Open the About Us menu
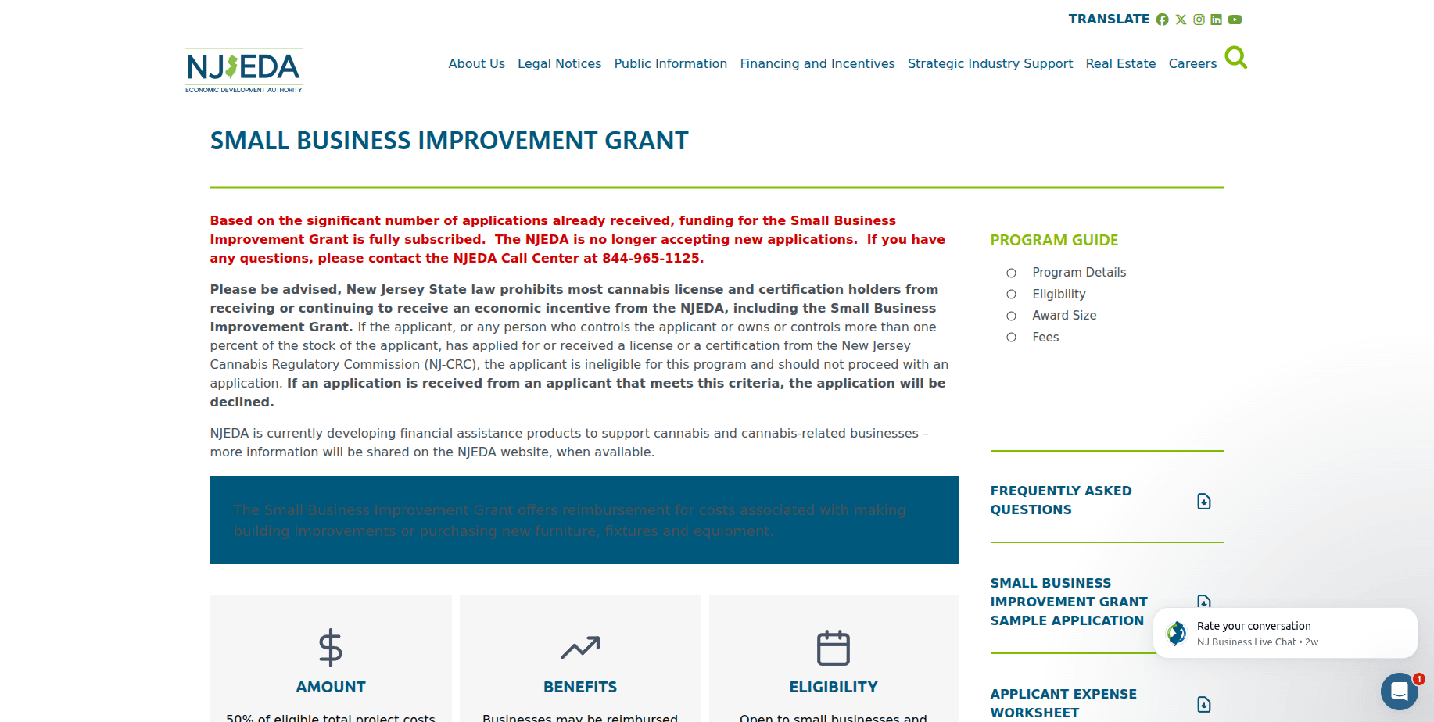 pyautogui.click(x=476, y=63)
